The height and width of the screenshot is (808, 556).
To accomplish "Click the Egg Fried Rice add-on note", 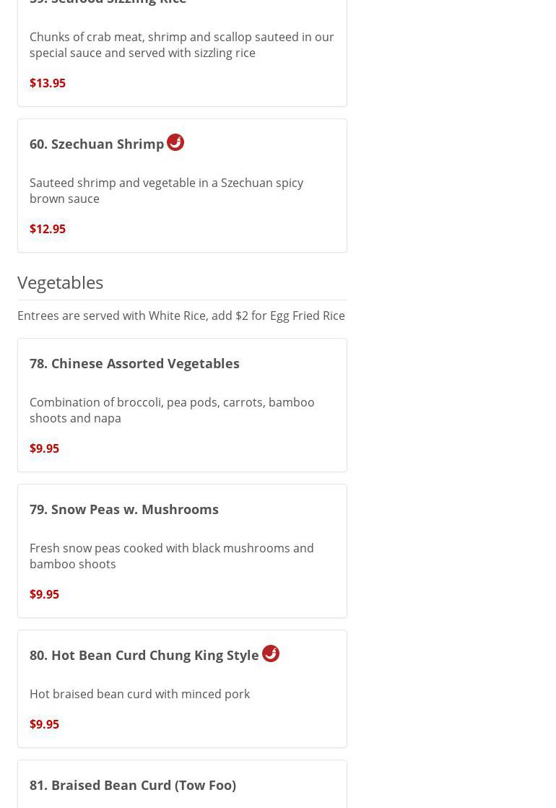I will [181, 316].
